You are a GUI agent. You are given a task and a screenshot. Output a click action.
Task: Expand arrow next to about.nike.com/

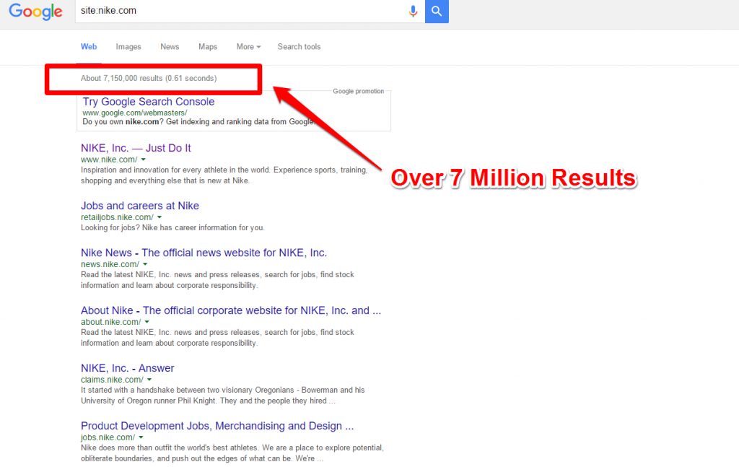147,322
